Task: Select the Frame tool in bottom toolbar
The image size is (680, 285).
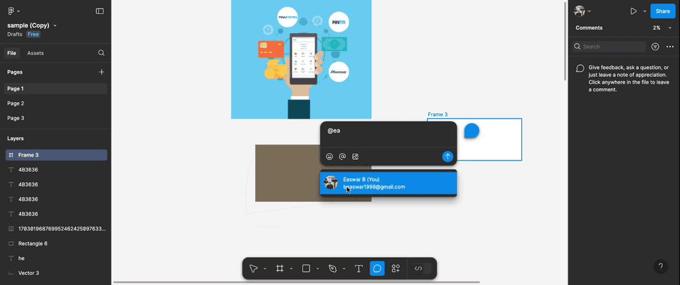Action: [x=280, y=268]
